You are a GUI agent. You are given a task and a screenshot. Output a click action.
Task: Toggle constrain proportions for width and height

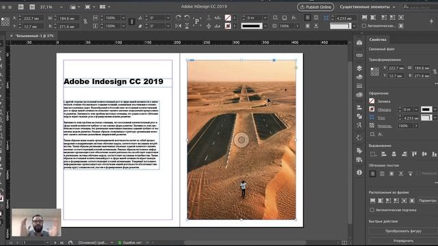[x=85, y=22]
